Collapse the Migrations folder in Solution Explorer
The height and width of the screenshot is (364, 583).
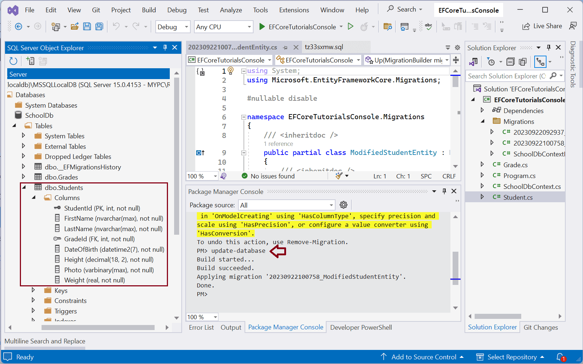tap(483, 121)
